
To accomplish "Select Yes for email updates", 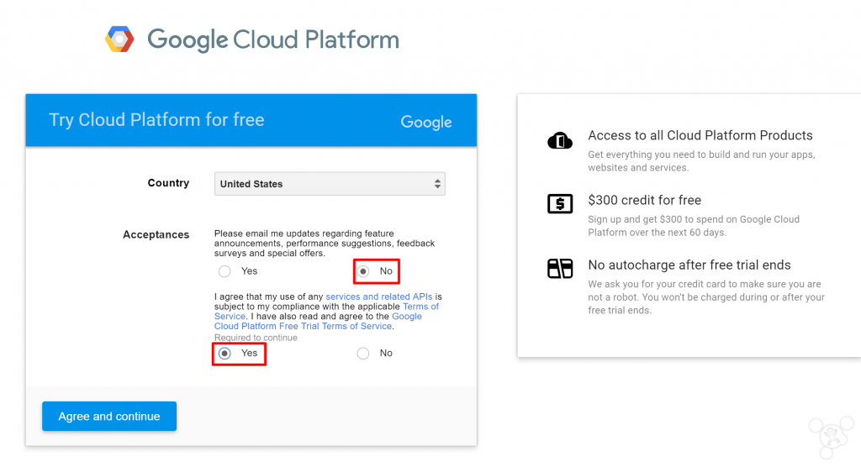I will [x=224, y=271].
